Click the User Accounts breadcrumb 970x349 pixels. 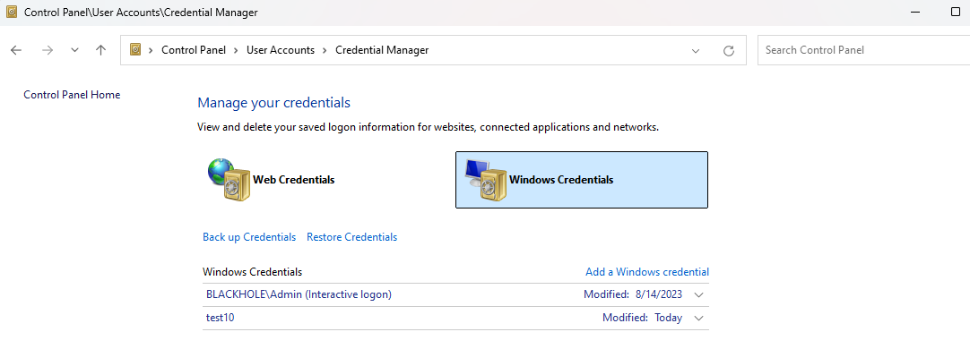(x=281, y=50)
